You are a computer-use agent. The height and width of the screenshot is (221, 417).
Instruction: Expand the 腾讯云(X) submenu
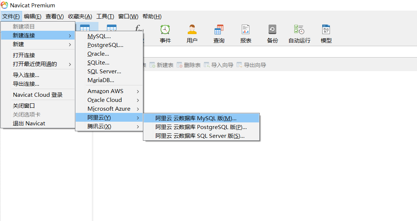[109, 126]
